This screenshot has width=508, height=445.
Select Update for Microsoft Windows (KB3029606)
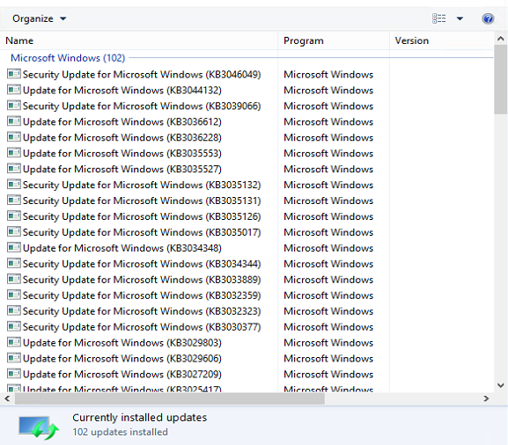point(122,359)
